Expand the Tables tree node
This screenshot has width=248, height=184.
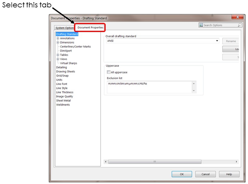[x=58, y=55]
